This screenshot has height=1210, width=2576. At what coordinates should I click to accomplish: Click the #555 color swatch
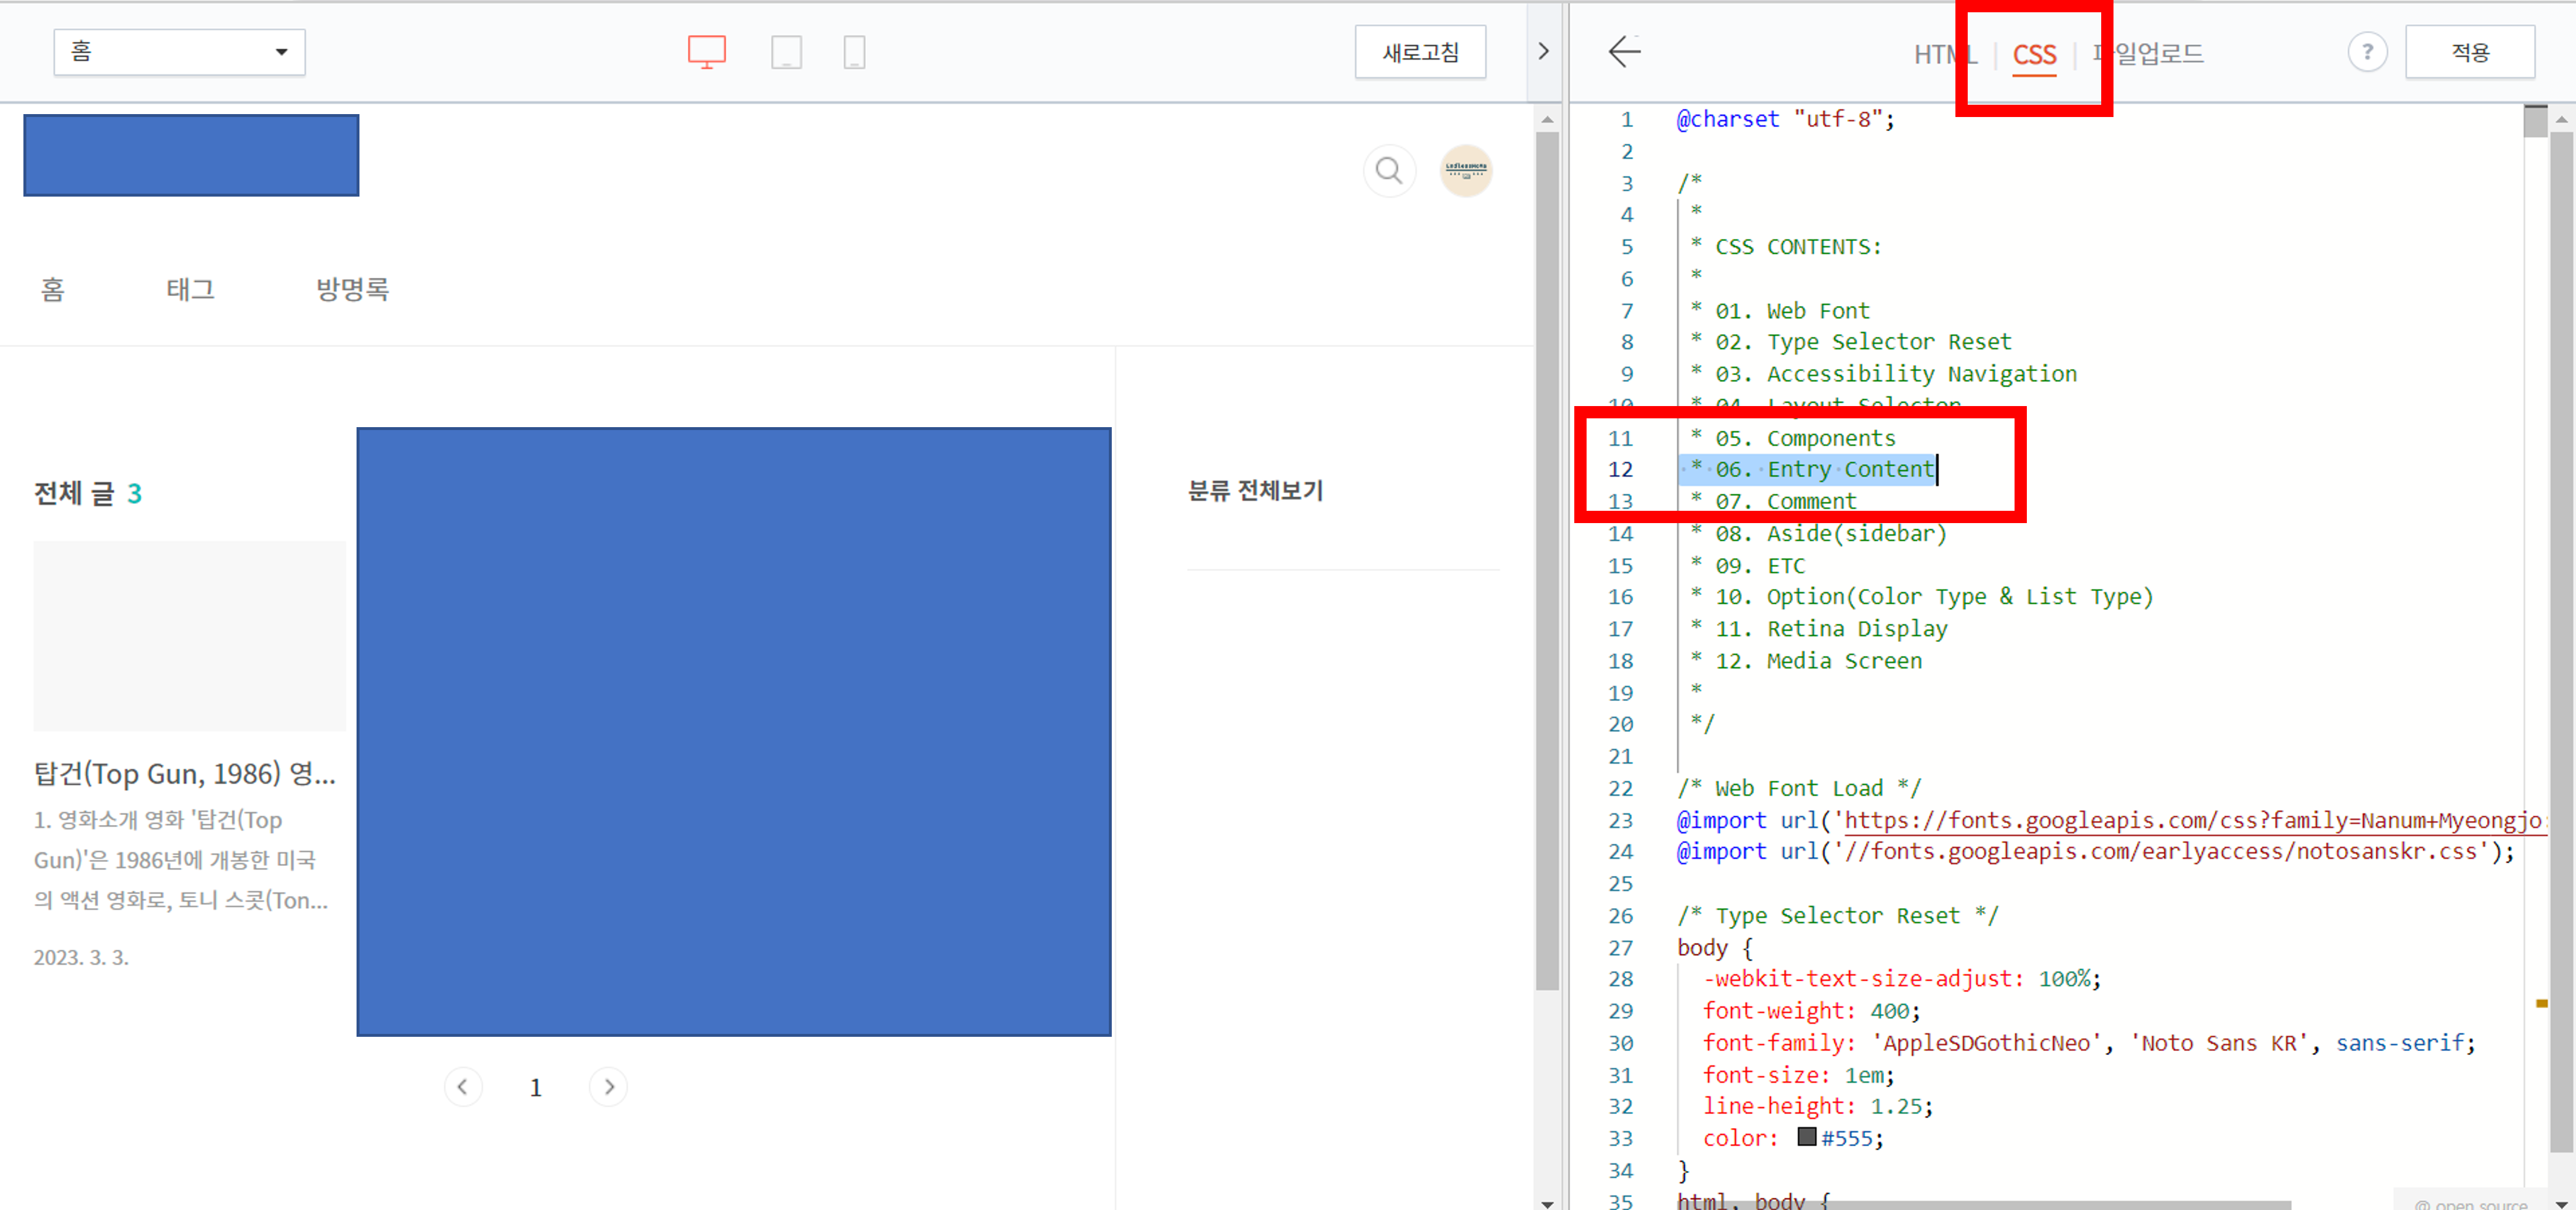(x=1806, y=1137)
